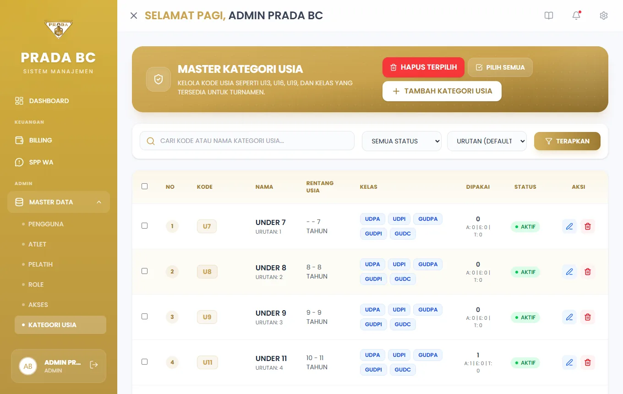Edit the Under 7 category with pencil icon

click(x=569, y=226)
